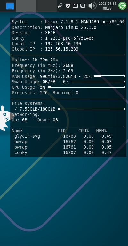
Task: Click the MEM% value '0.49'
Action: 107,136
